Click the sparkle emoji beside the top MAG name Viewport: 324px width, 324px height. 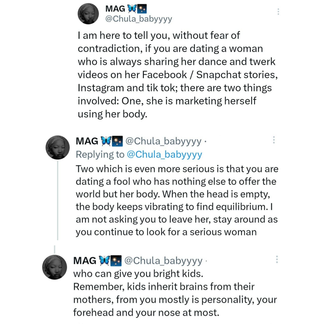coord(142,9)
